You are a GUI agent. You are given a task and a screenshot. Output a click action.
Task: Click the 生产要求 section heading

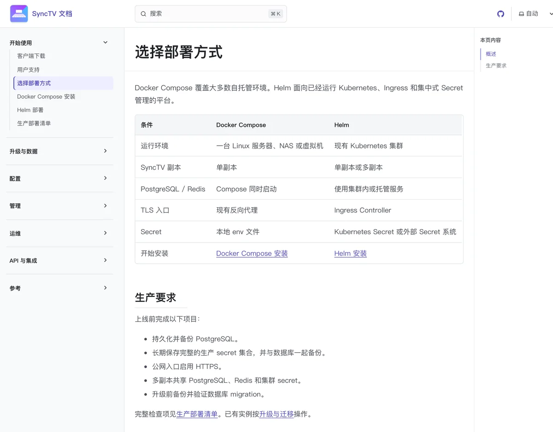156,297
